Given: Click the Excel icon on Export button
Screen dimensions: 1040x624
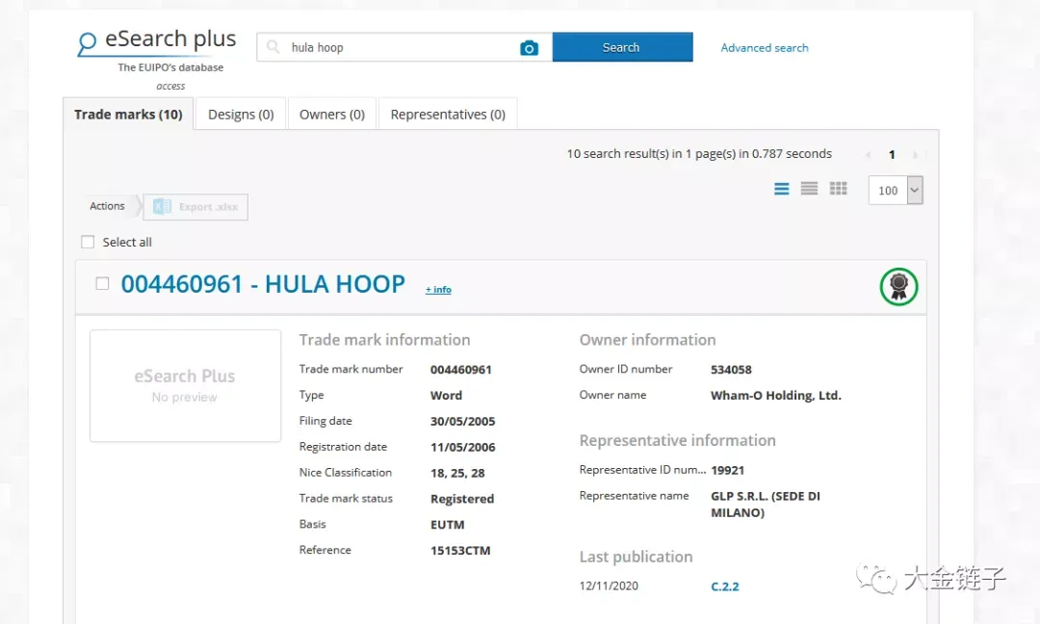Looking at the screenshot, I should (x=162, y=207).
